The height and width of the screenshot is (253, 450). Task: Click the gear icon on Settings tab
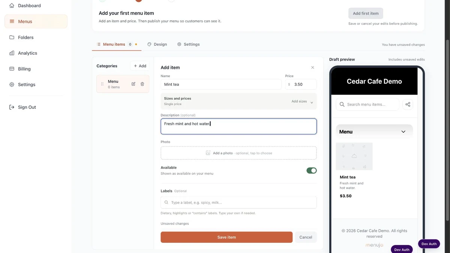(x=179, y=44)
